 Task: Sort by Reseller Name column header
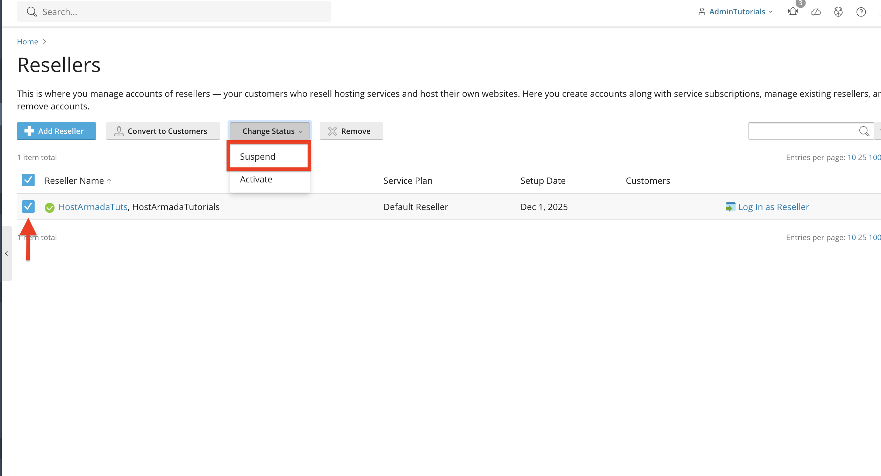click(x=74, y=181)
